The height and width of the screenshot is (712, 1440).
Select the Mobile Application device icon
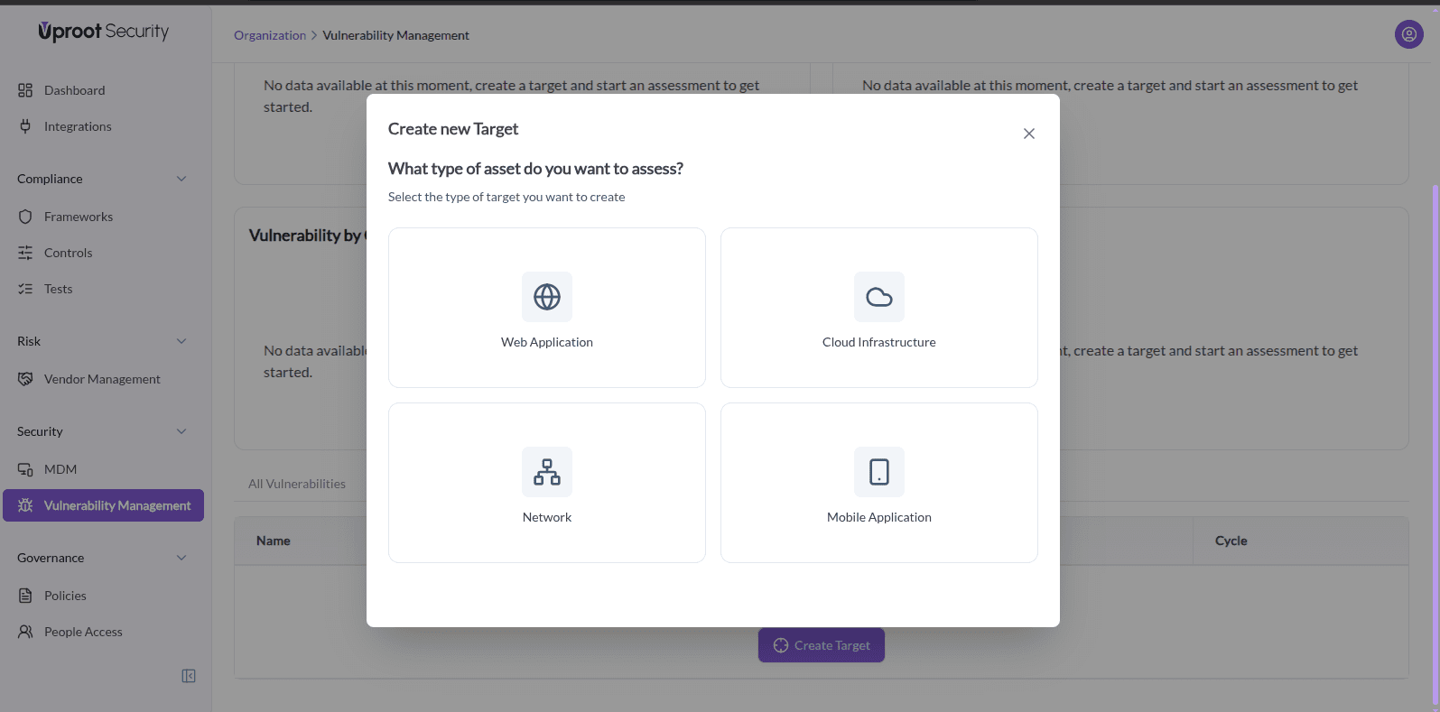click(x=878, y=472)
